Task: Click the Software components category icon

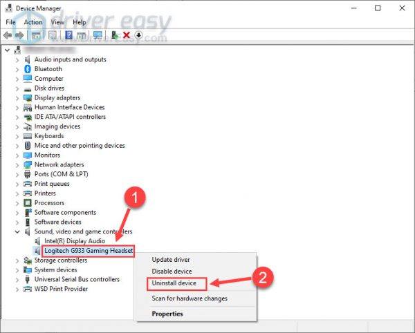Action: pyautogui.click(x=28, y=213)
